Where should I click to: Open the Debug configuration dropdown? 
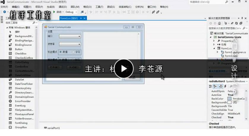(x=76, y=12)
